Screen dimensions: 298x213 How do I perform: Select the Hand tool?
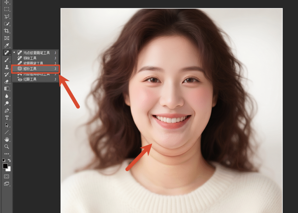(6, 139)
